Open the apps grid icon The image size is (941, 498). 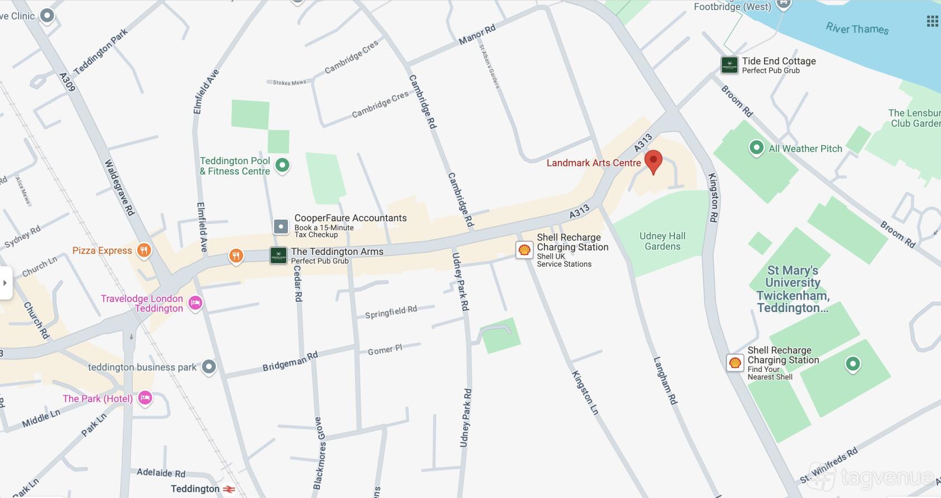pyautogui.click(x=932, y=21)
